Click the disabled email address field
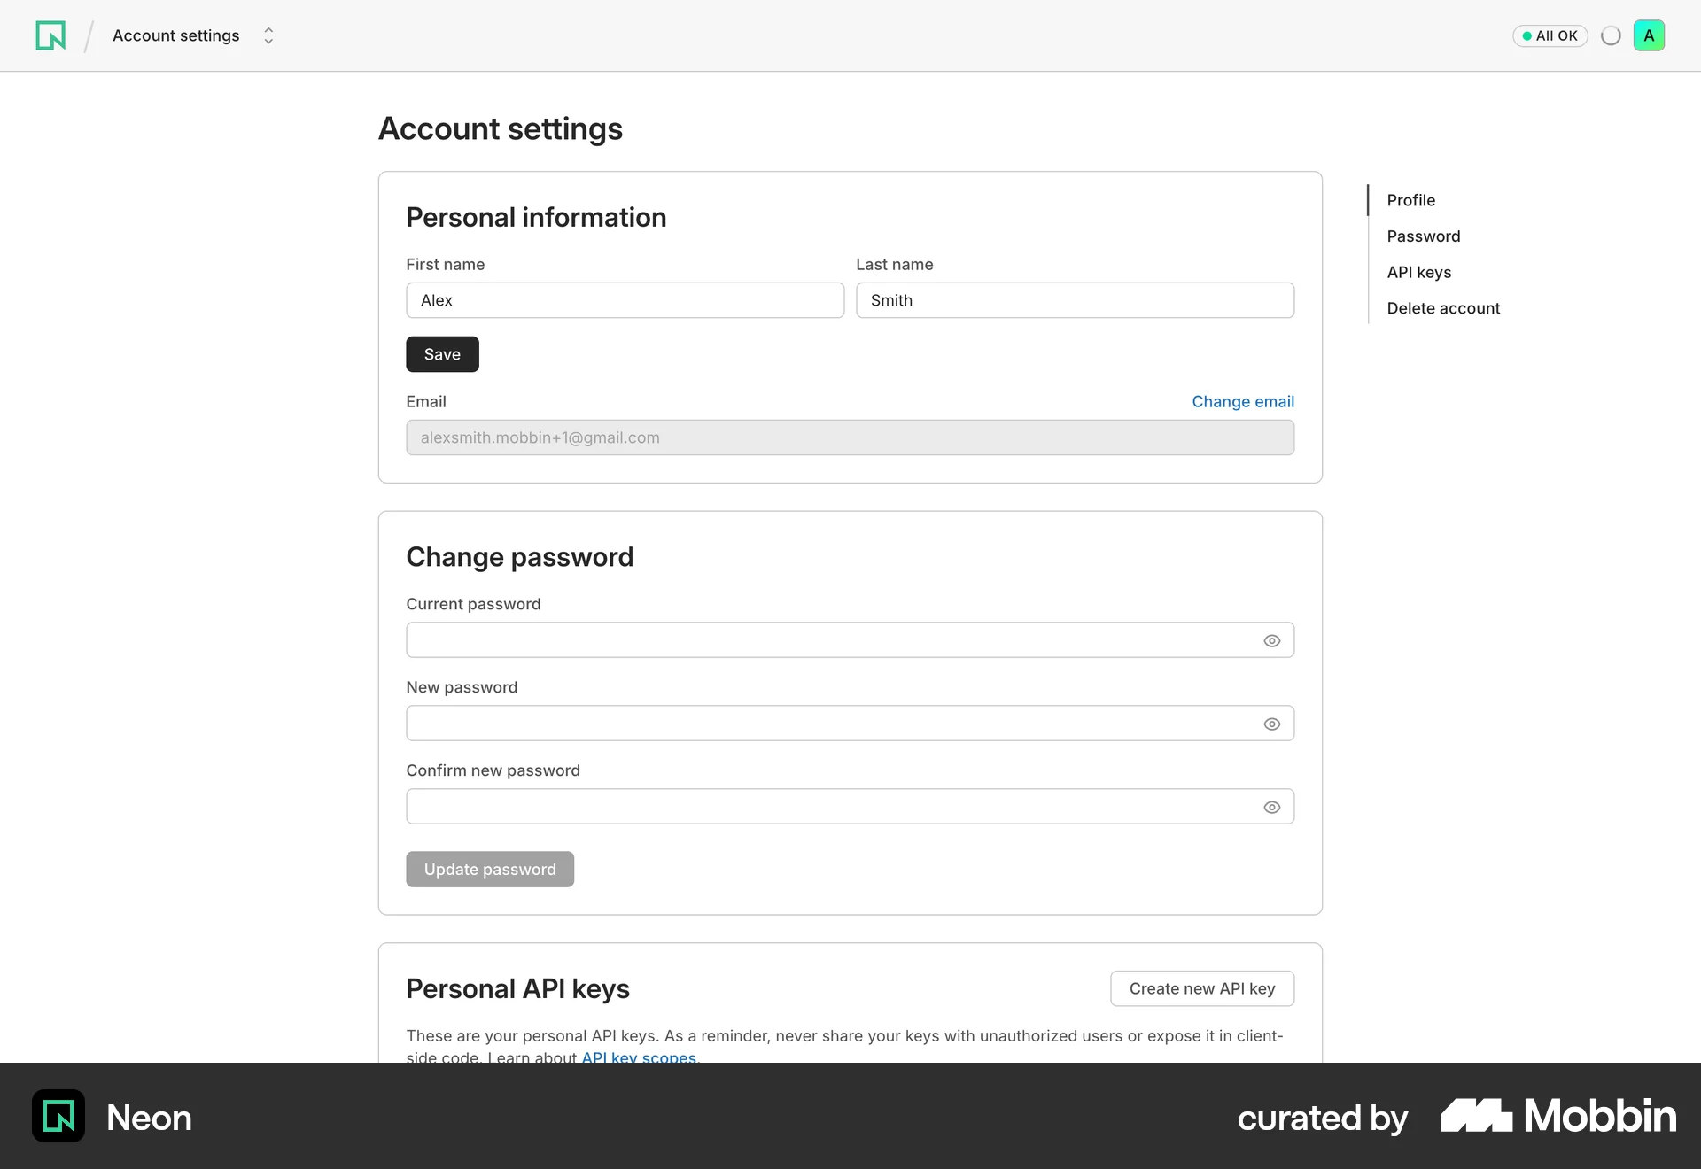Viewport: 1701px width, 1169px height. 850,437
